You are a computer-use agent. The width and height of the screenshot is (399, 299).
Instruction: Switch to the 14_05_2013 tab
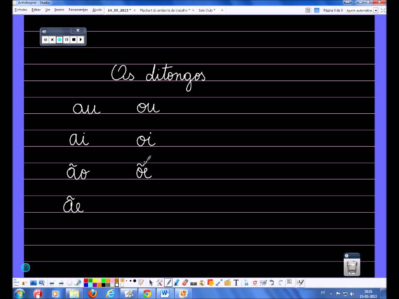point(119,10)
